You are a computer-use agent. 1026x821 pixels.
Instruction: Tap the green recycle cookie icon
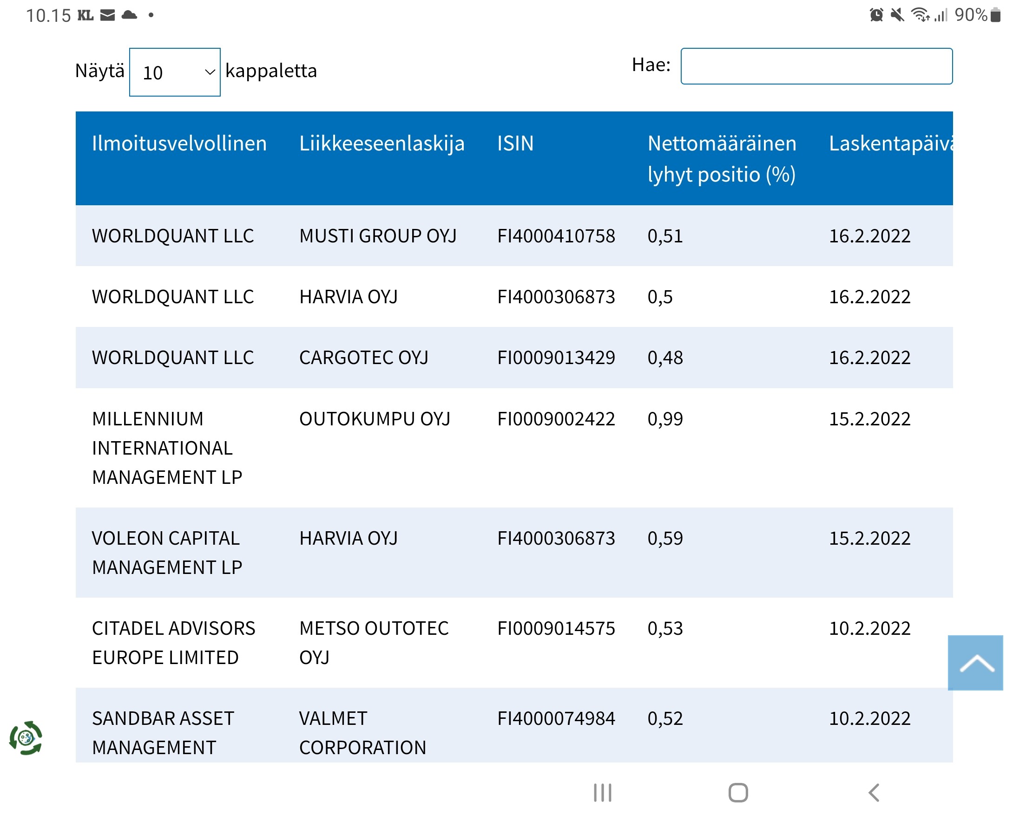(x=26, y=738)
